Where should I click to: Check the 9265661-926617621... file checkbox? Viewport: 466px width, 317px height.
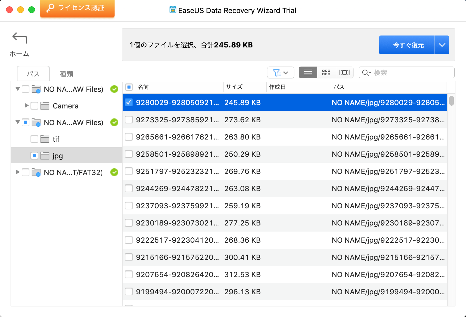coord(129,137)
